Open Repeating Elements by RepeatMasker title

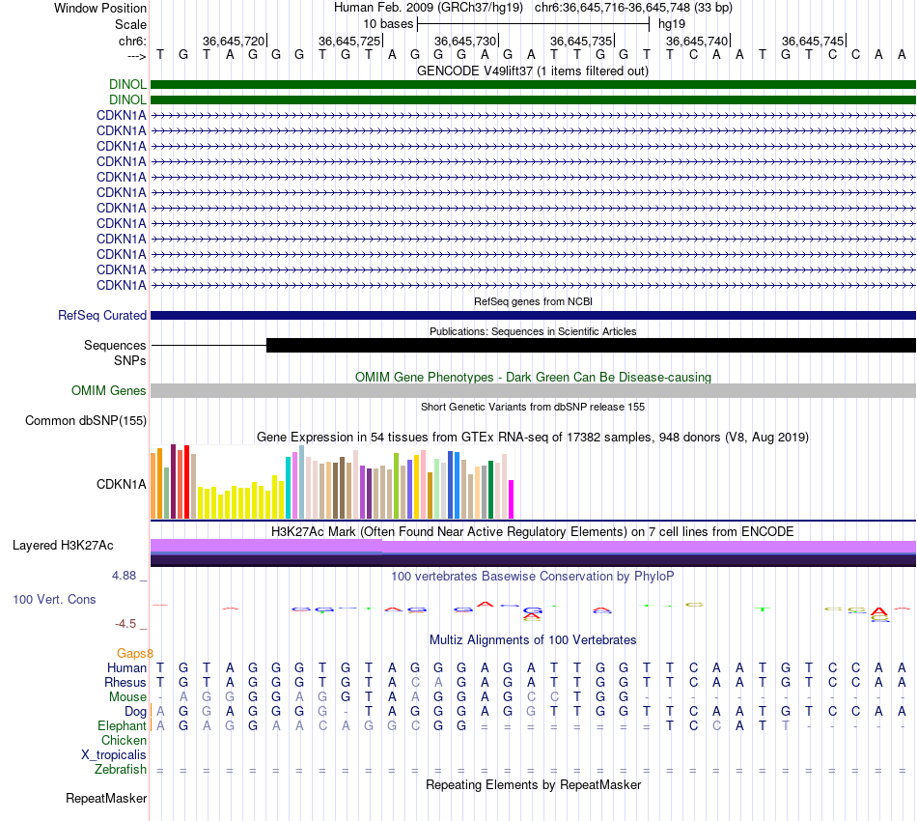(533, 785)
